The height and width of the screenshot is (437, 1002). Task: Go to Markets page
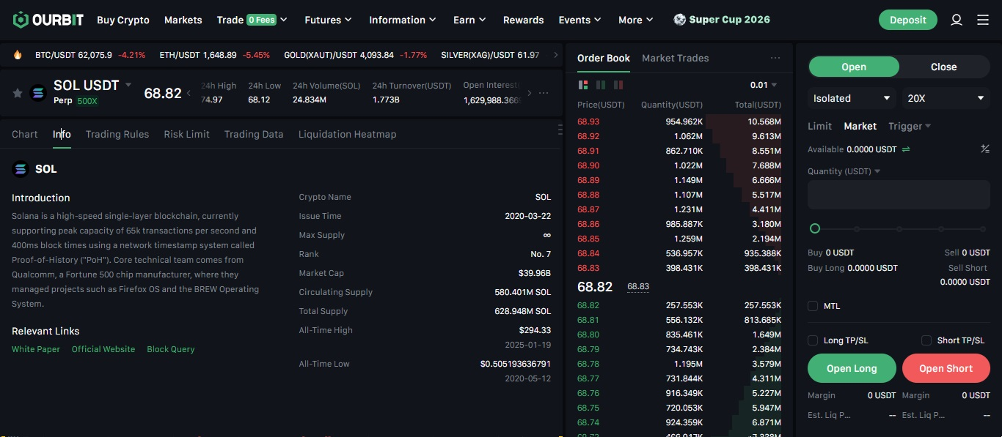[183, 20]
